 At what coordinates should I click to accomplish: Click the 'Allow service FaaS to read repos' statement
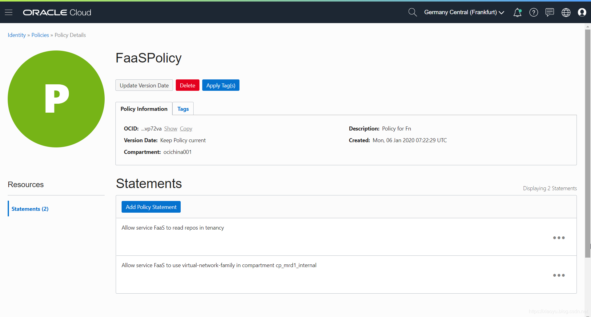tap(173, 228)
